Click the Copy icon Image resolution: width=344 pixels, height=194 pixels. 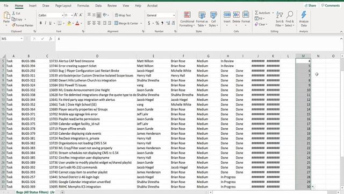tap(13, 19)
